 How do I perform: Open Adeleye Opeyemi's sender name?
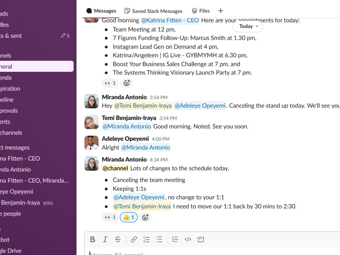click(125, 139)
